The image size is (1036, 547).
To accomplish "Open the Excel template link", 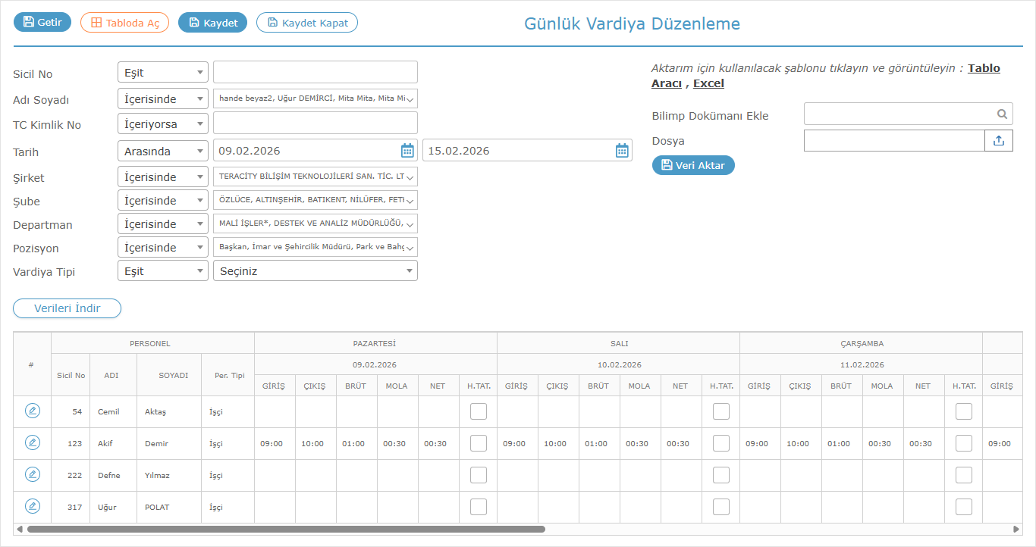I will coord(708,83).
